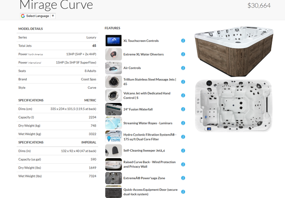Click info icon beside Air Controls
The width and height of the screenshot is (285, 198).
pos(183,68)
